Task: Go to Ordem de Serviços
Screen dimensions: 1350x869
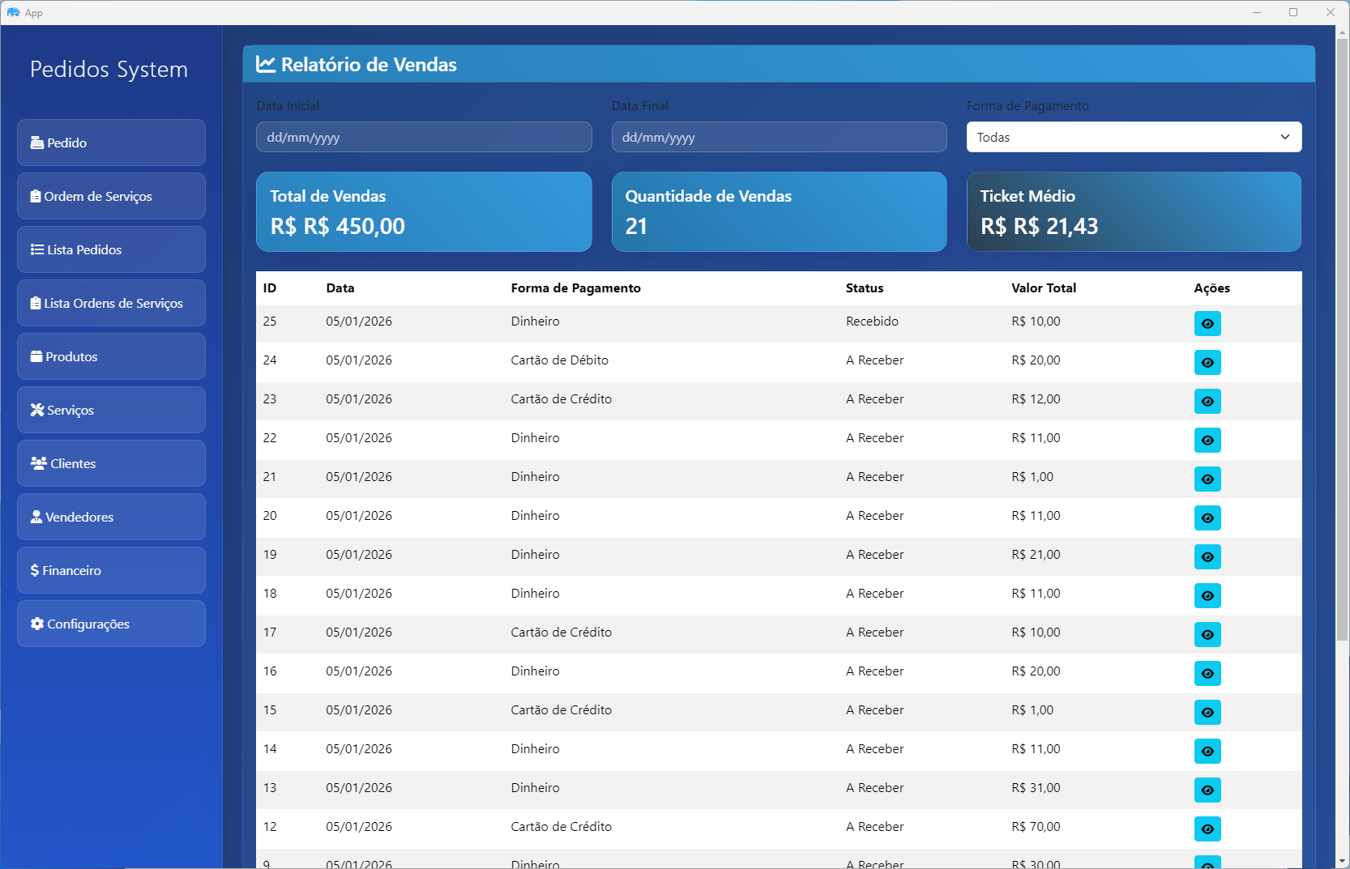Action: [x=111, y=196]
